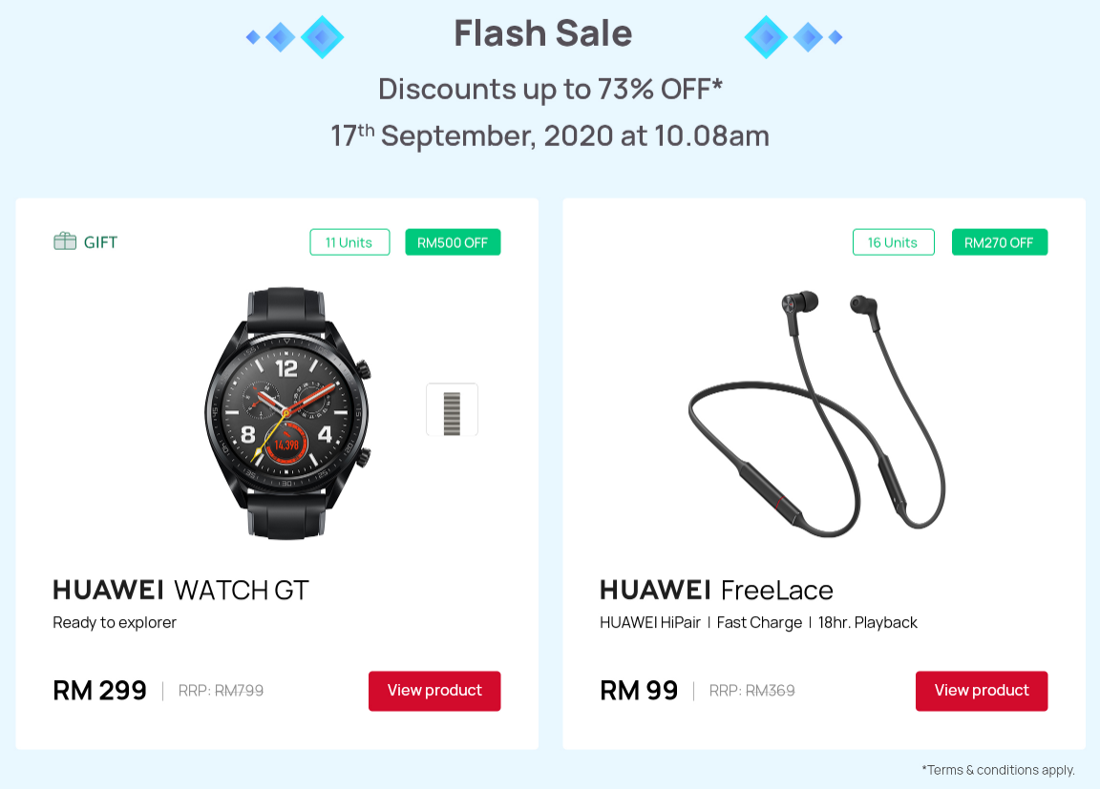Screen dimensions: 1100x789
Task: Click the RM500 OFF green badge
Action: click(x=453, y=242)
